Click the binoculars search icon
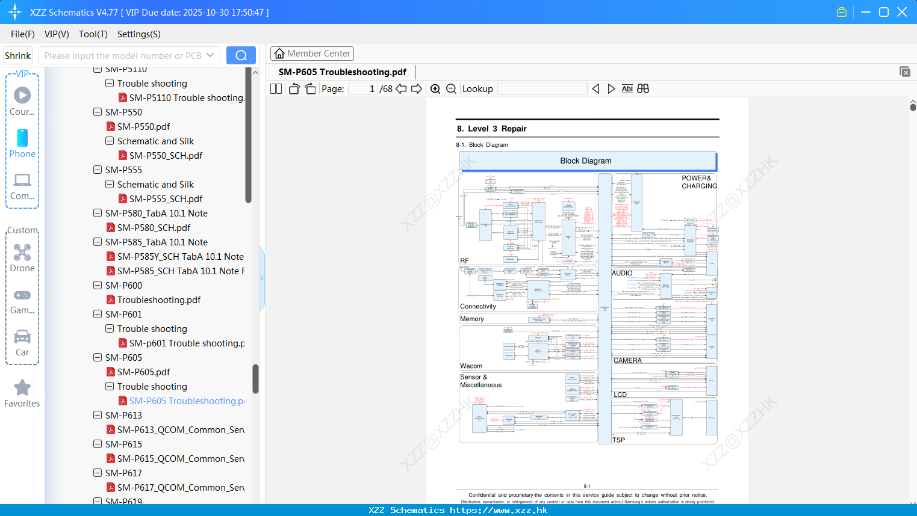Screen dimensions: 917x516 643,88
